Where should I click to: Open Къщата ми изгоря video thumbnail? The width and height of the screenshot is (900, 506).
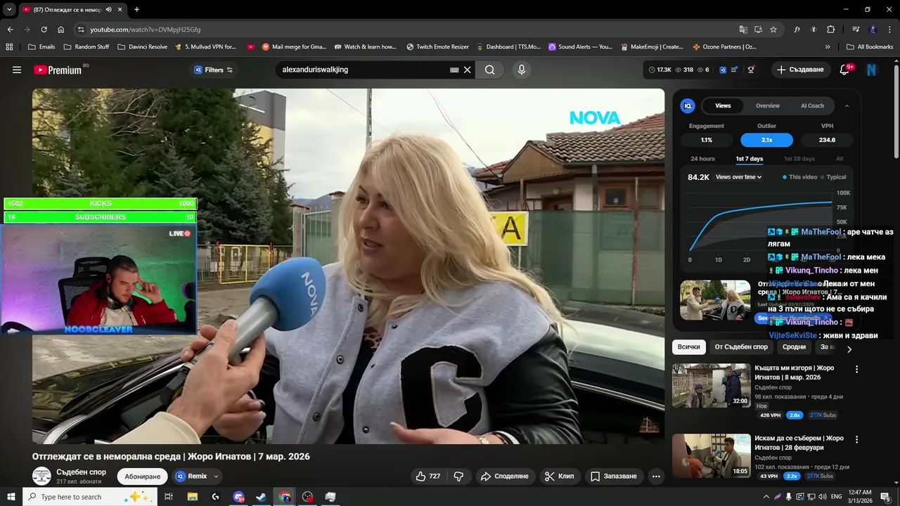[711, 385]
